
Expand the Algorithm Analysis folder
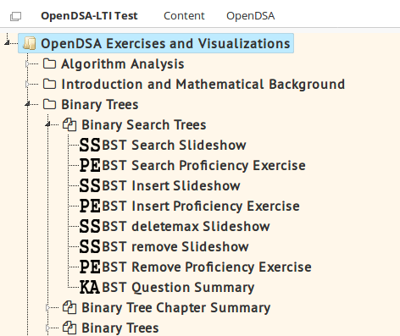[x=27, y=64]
